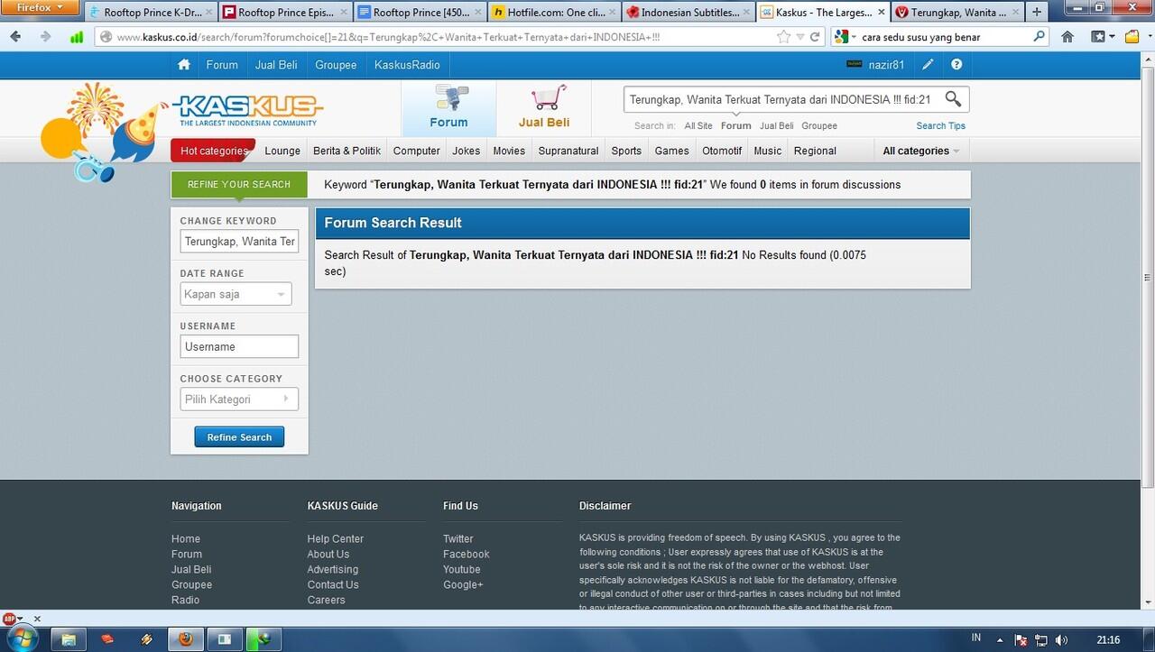
Task: Open the Facebook footer link
Action: tap(466, 555)
